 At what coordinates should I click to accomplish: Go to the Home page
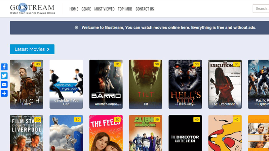click(x=74, y=9)
